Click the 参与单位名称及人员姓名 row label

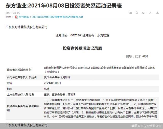(22, 77)
